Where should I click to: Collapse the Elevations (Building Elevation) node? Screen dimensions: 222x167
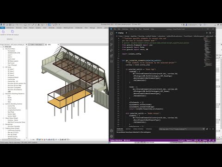point(3,94)
